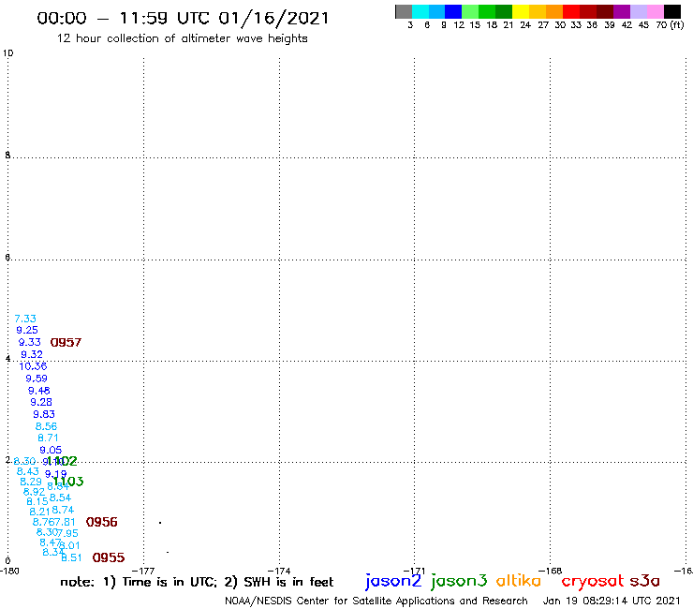The width and height of the screenshot is (693, 609).
Task: Click the wave height value 10.36
Action: [33, 366]
